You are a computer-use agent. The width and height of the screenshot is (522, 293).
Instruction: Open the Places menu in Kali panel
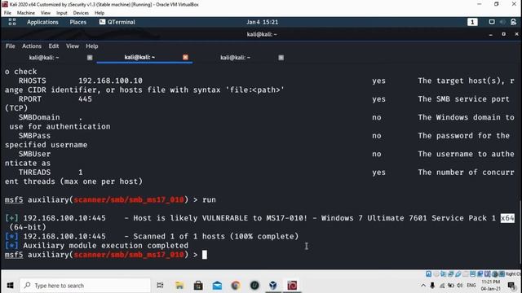(x=78, y=22)
